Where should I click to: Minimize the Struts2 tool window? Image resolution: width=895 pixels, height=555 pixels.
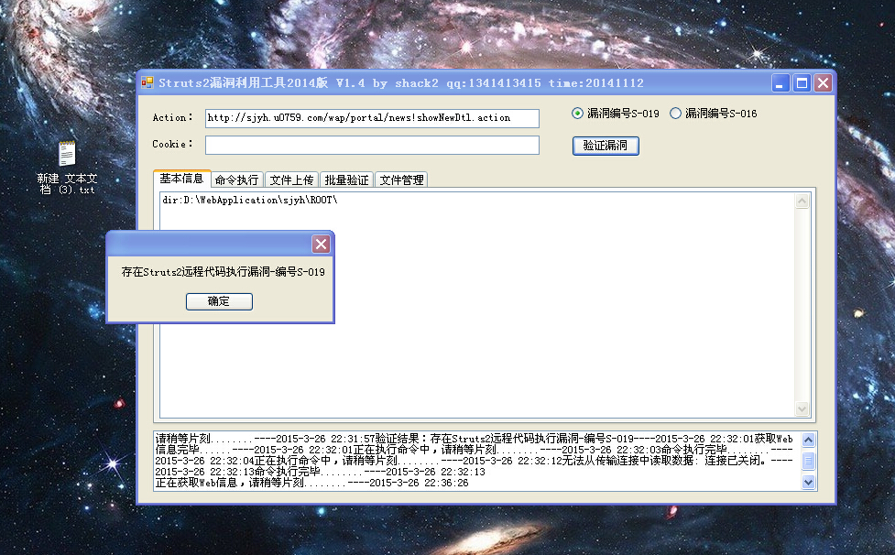(780, 83)
